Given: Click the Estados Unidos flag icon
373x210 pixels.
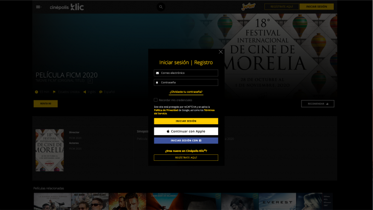Looking at the screenshot, I should pyautogui.click(x=54, y=92).
